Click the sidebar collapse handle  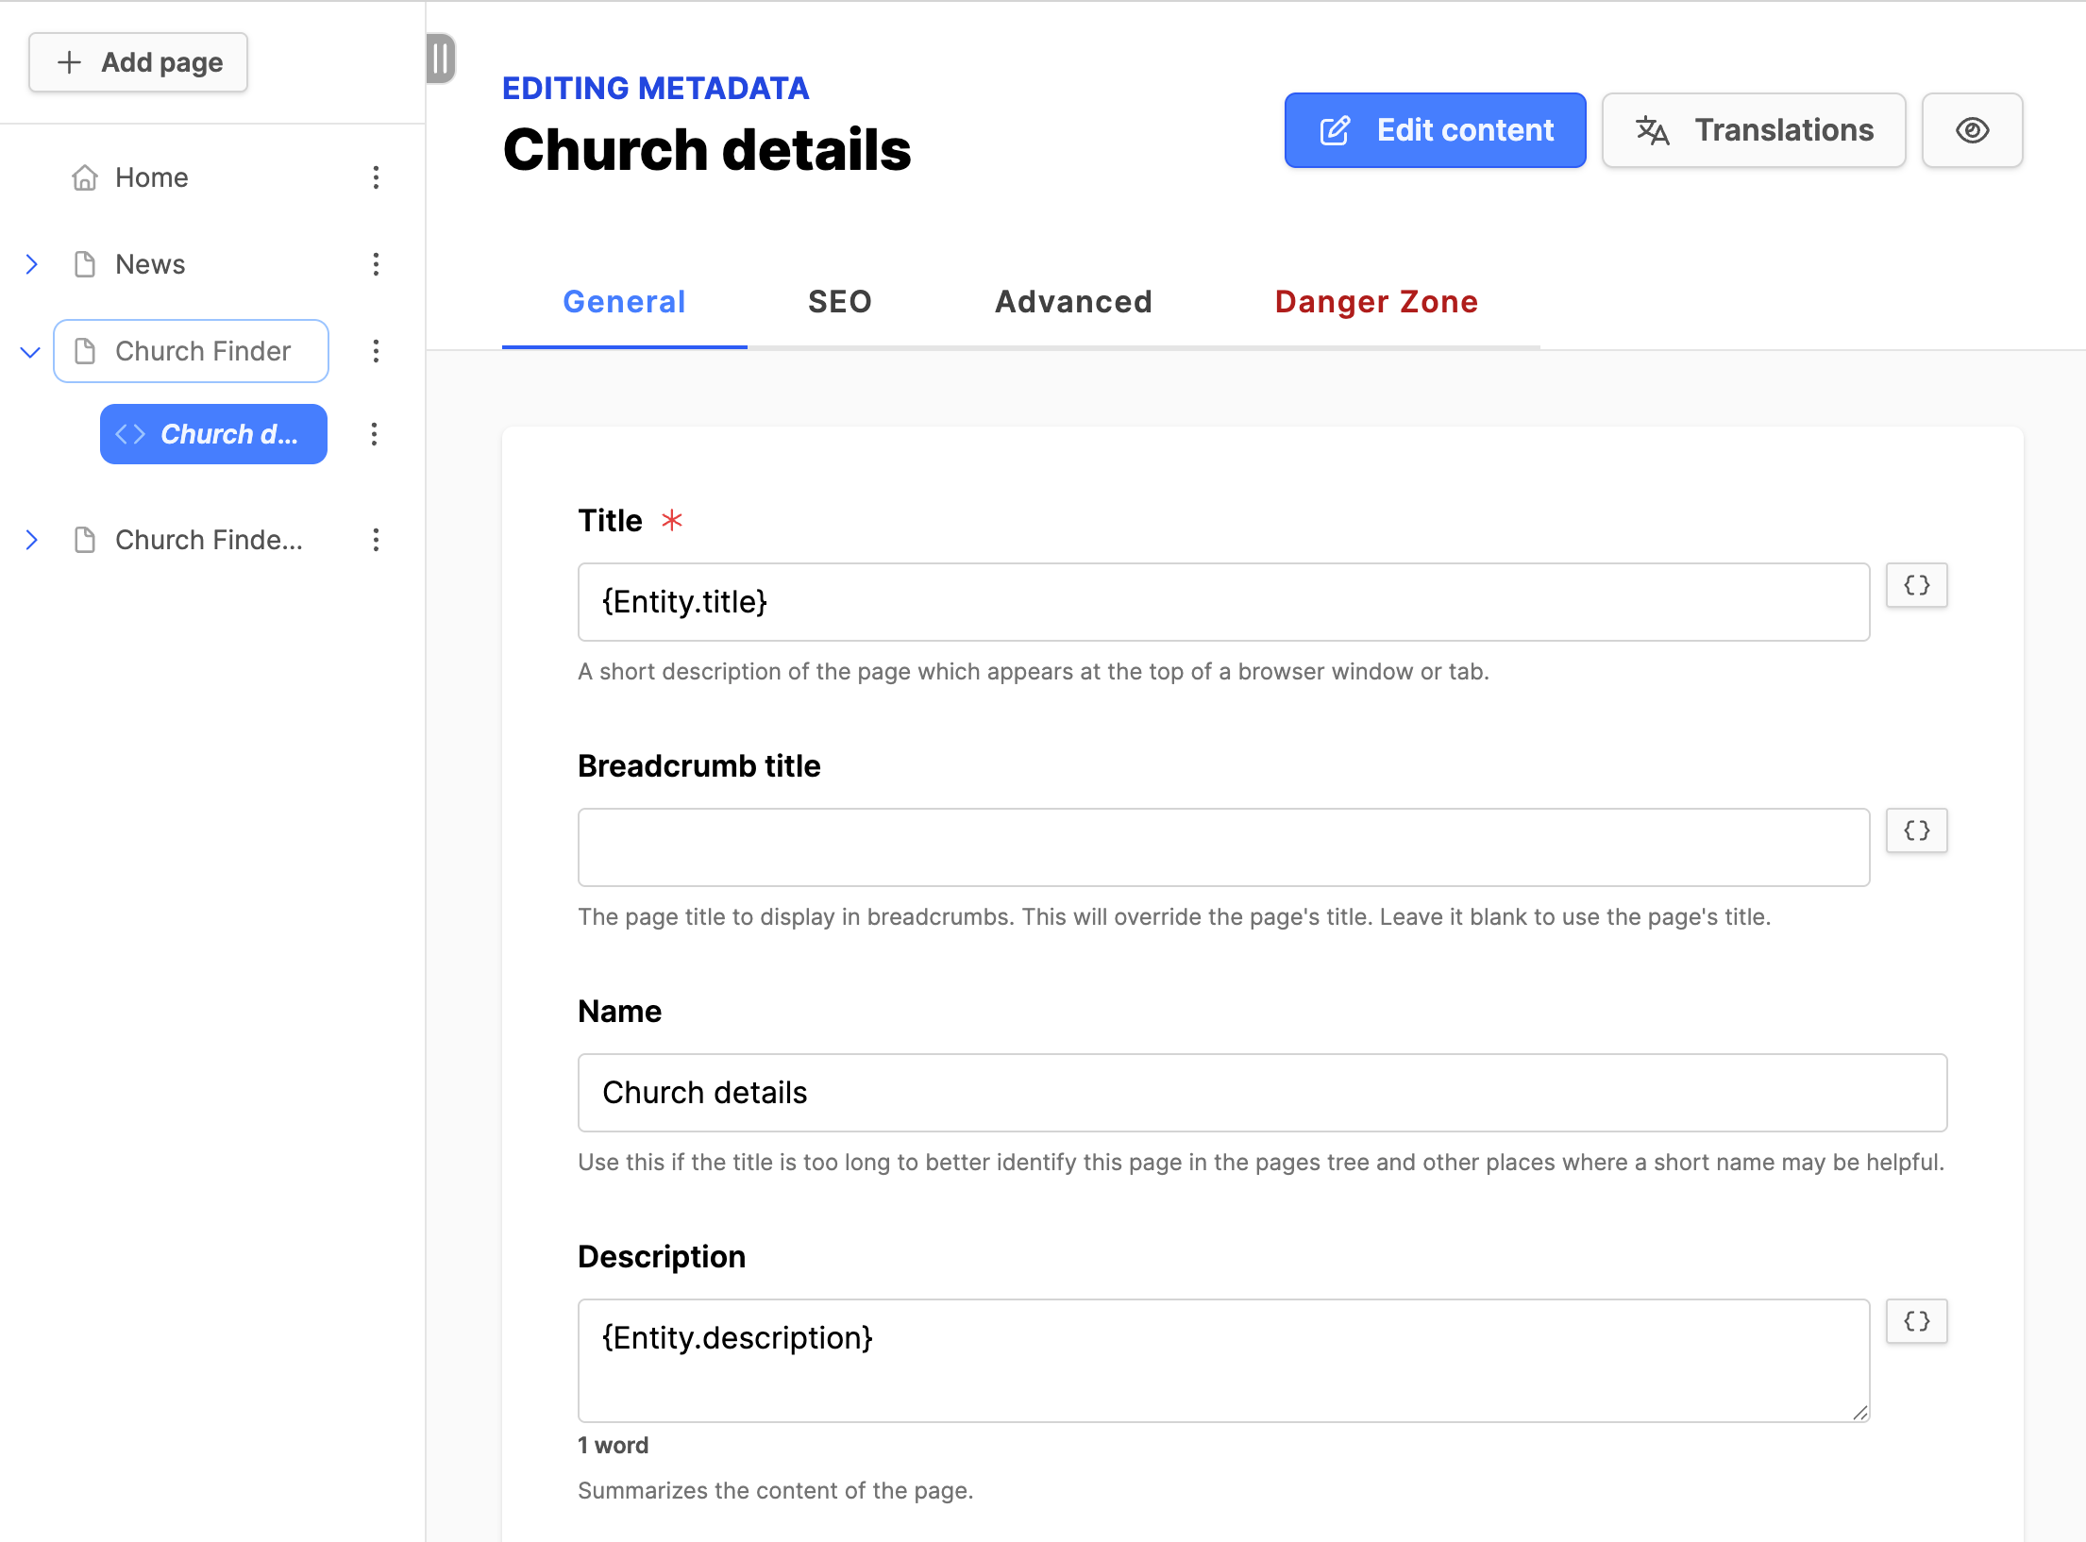(x=440, y=59)
